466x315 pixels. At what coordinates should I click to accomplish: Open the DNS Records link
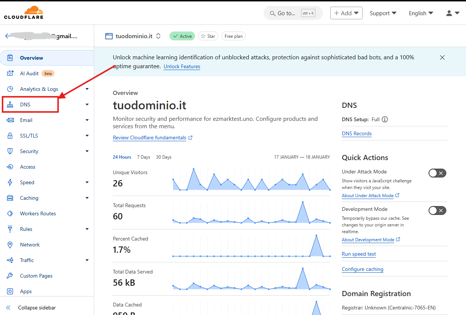357,133
